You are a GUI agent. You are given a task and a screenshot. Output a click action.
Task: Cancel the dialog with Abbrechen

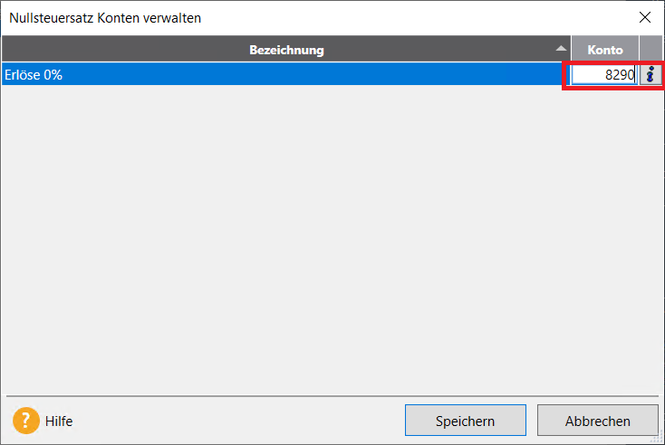point(598,421)
